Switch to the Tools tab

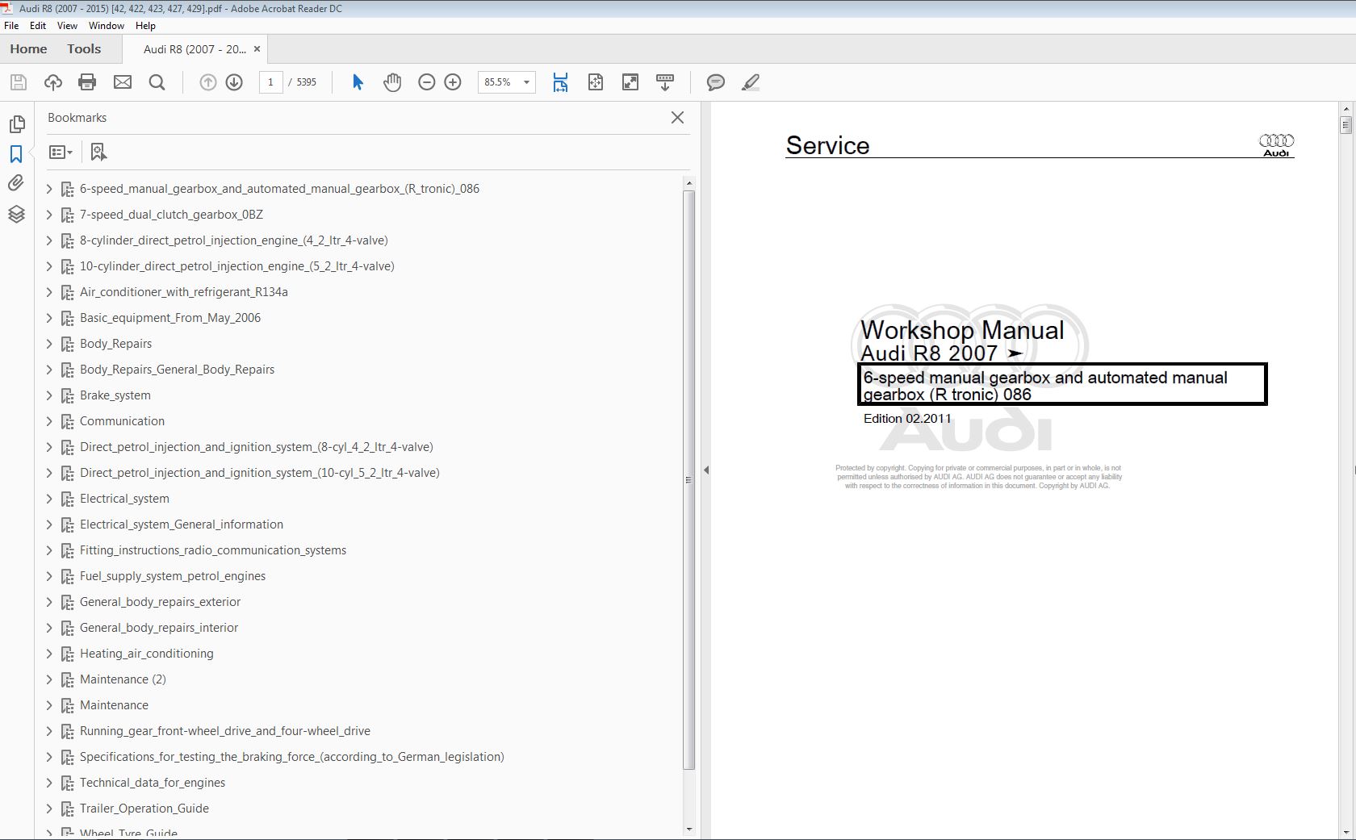[x=84, y=49]
